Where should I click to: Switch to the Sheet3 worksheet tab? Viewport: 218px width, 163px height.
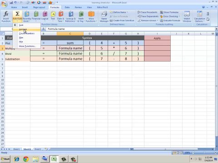click(38, 149)
